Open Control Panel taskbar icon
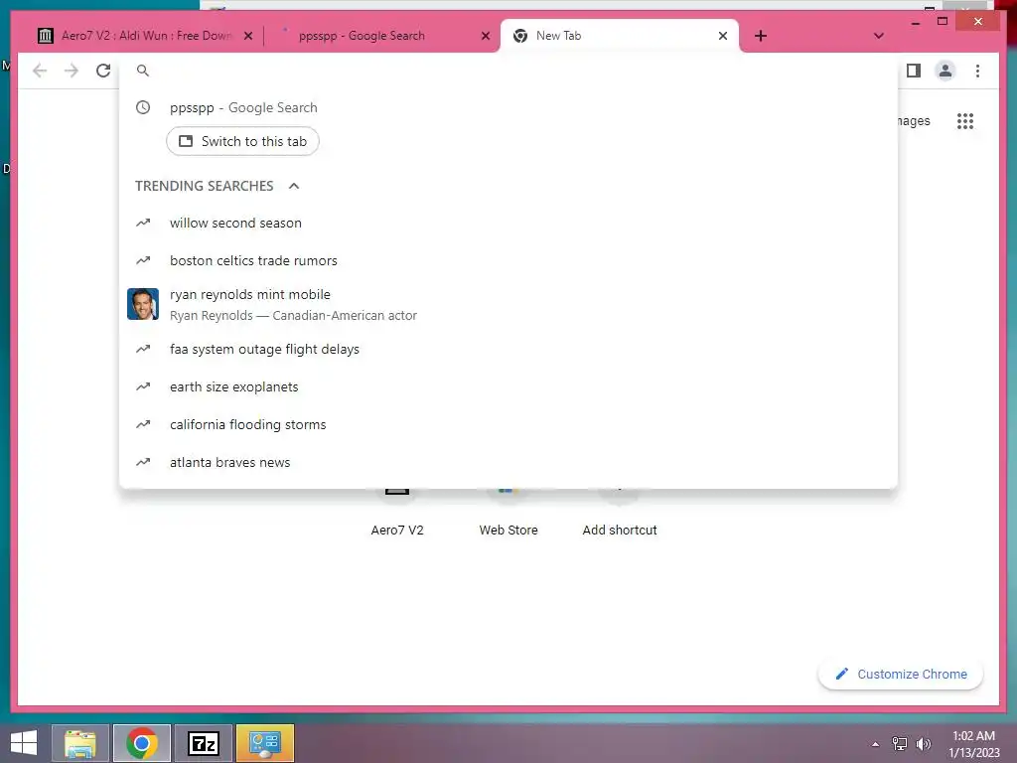This screenshot has height=763, width=1017. (x=265, y=743)
